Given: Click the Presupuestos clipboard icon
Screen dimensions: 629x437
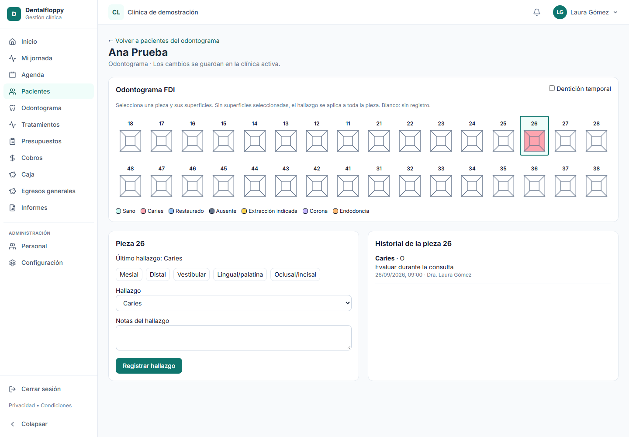Looking at the screenshot, I should click(13, 141).
